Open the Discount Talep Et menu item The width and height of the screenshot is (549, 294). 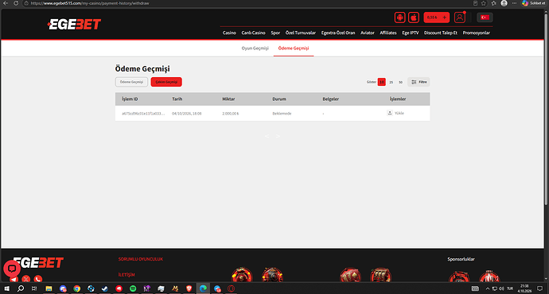click(441, 33)
